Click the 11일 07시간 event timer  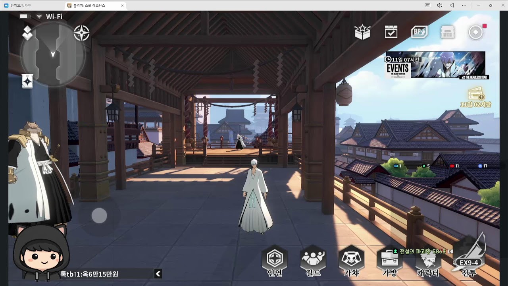click(402, 59)
